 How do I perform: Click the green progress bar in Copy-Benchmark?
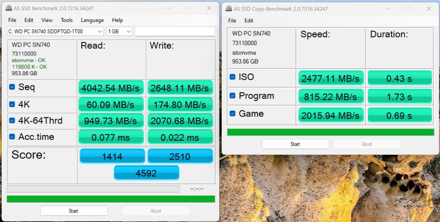(330, 132)
